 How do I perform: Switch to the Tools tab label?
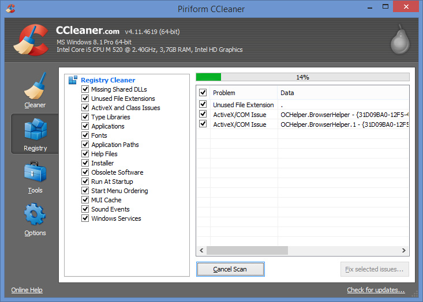pyautogui.click(x=35, y=190)
